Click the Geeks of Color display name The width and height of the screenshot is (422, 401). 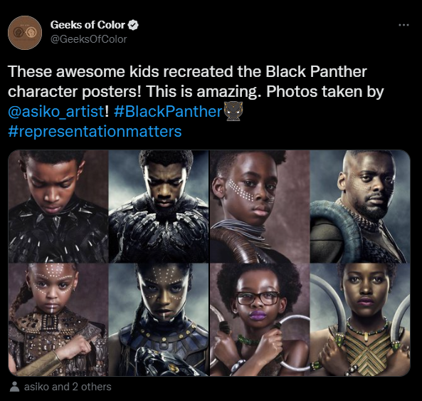[88, 25]
